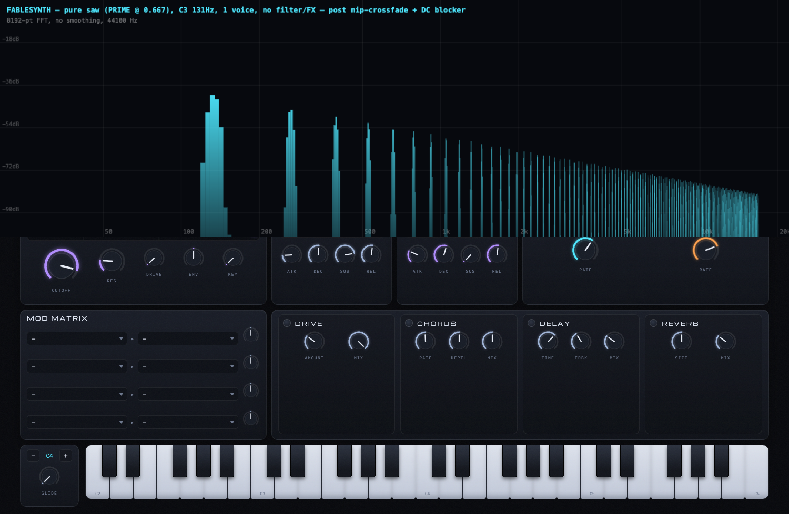Play the C4 piano key
789x514 pixels.
tap(427, 489)
